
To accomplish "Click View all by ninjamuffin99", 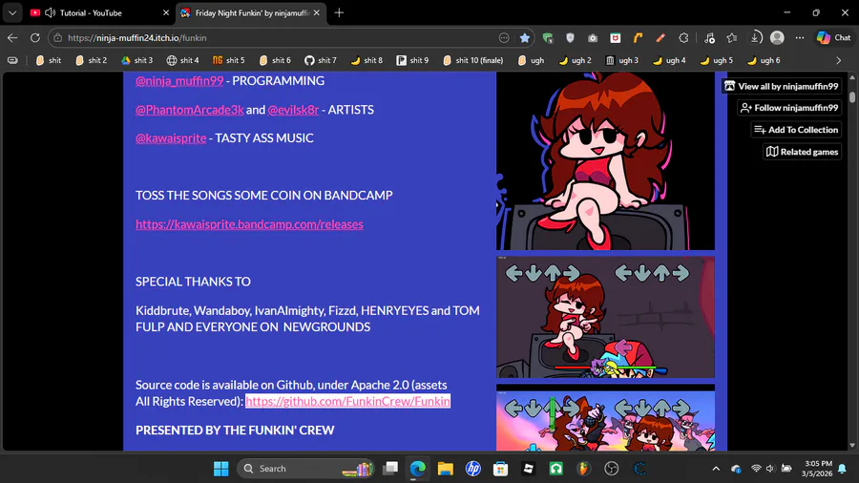I will point(781,86).
